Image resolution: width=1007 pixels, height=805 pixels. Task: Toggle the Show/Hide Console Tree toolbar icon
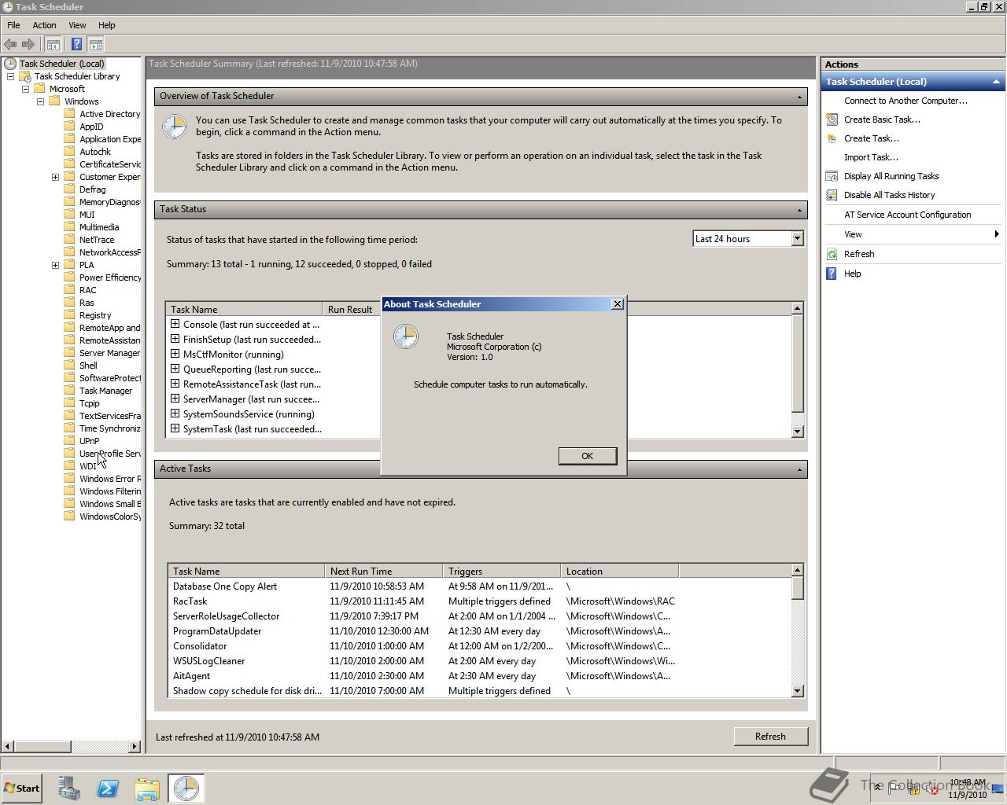pyautogui.click(x=53, y=45)
